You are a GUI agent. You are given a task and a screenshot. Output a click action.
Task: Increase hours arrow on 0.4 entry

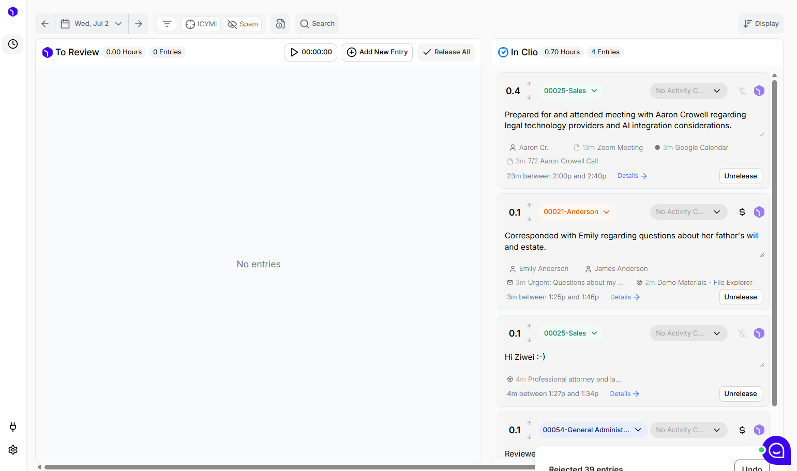(x=529, y=84)
